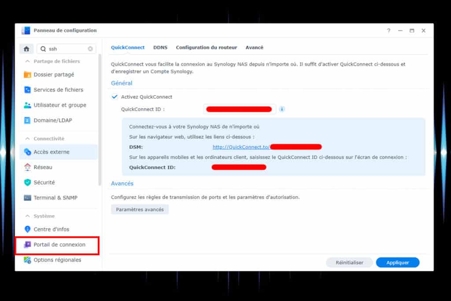451x301 pixels.
Task: Click the ssh search field
Action: coord(67,49)
